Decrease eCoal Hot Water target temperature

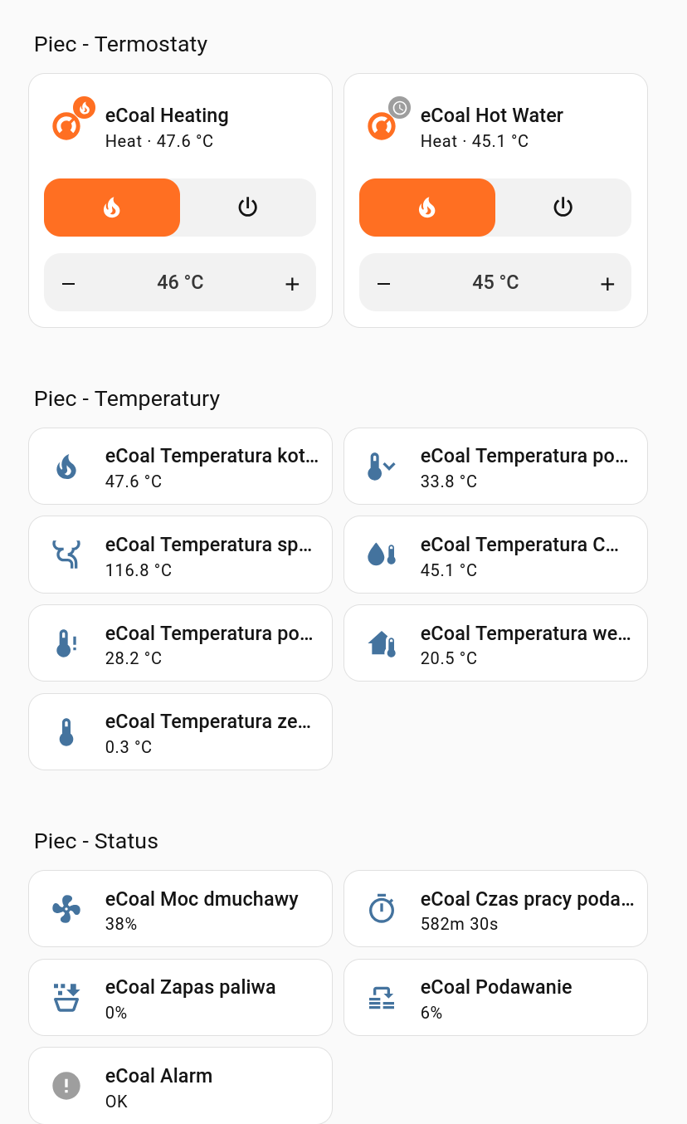click(x=384, y=284)
